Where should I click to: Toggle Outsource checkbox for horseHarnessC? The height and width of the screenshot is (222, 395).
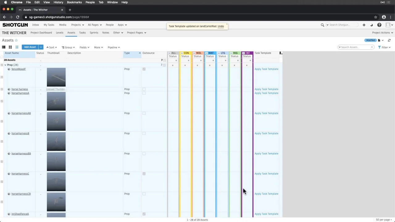[144, 174]
